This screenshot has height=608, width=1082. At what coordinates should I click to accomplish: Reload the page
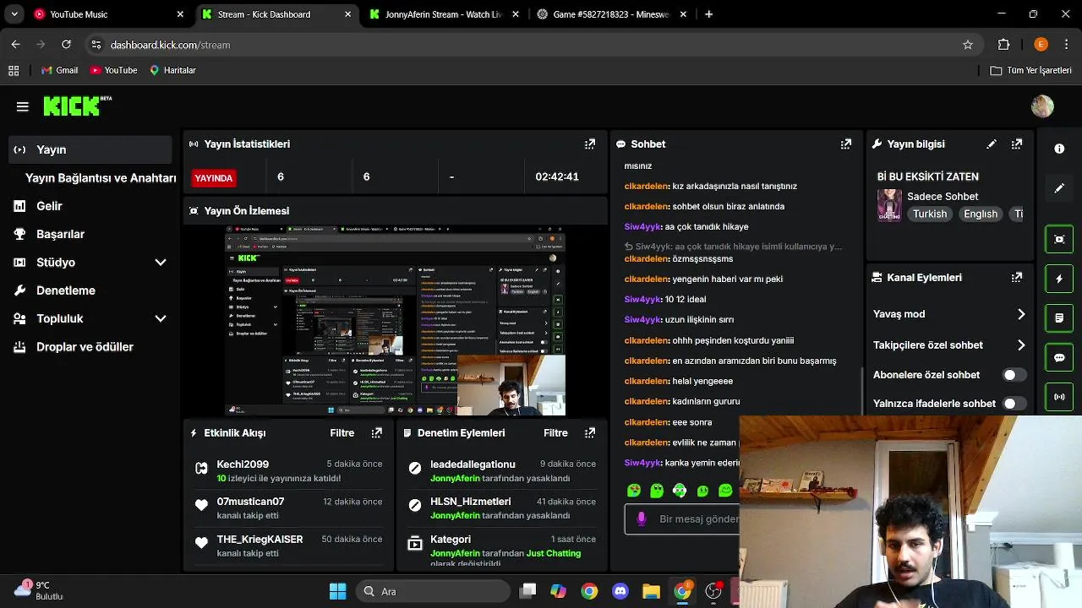[x=66, y=45]
